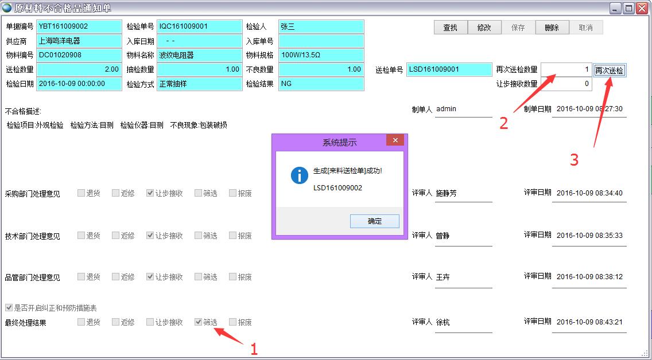Image resolution: width=652 pixels, height=360 pixels.
Task: Select the 单据编号 field YBT161009002
Action: pyautogui.click(x=79, y=26)
